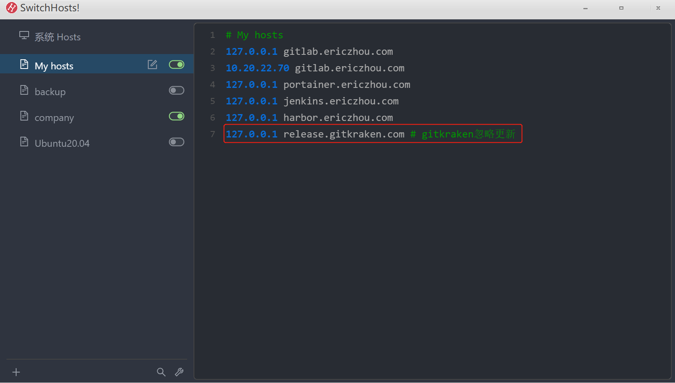The height and width of the screenshot is (383, 675).
Task: Click 'harbor.ericzhou.com' in the editor
Action: (x=338, y=118)
